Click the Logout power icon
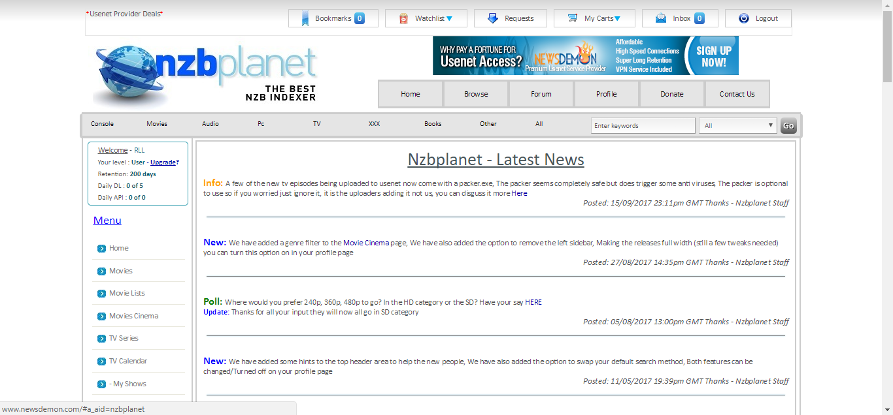The image size is (893, 415). point(744,18)
